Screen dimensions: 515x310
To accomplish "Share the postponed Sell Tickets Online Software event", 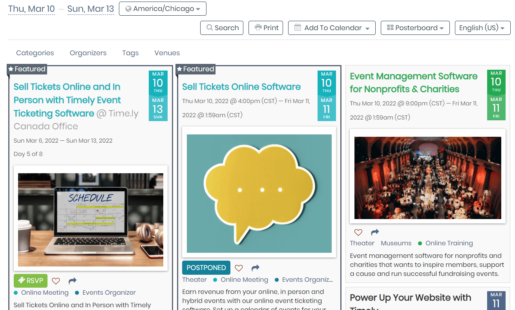I will tap(256, 268).
